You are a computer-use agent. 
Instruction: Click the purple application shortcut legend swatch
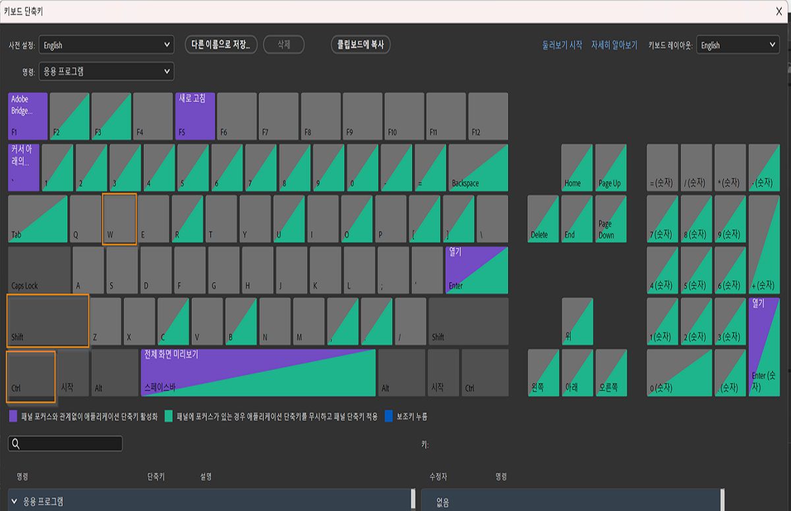[x=13, y=416]
